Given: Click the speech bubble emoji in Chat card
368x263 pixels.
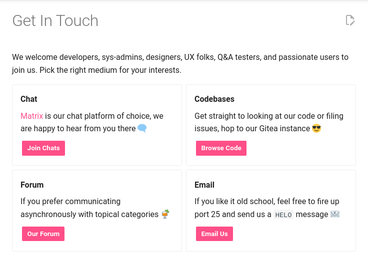Looking at the screenshot, I should pyautogui.click(x=142, y=128).
